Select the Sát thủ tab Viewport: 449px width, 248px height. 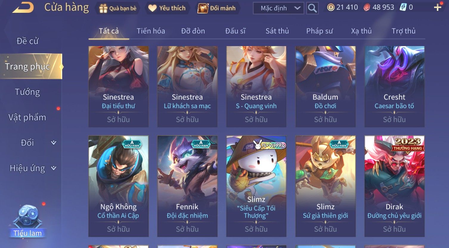[x=277, y=31]
